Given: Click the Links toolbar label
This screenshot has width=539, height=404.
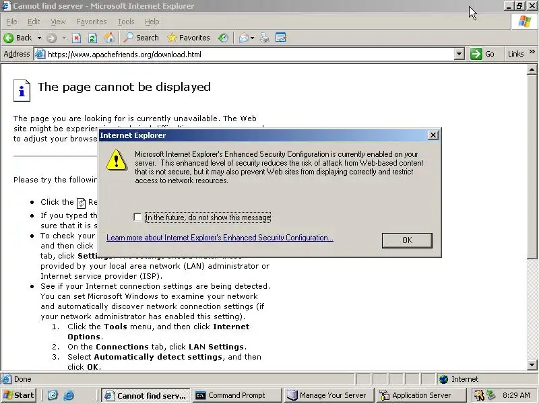Looking at the screenshot, I should point(515,54).
